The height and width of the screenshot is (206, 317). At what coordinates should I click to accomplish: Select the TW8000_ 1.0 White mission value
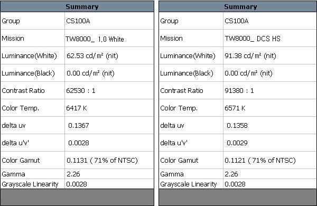[x=95, y=39]
